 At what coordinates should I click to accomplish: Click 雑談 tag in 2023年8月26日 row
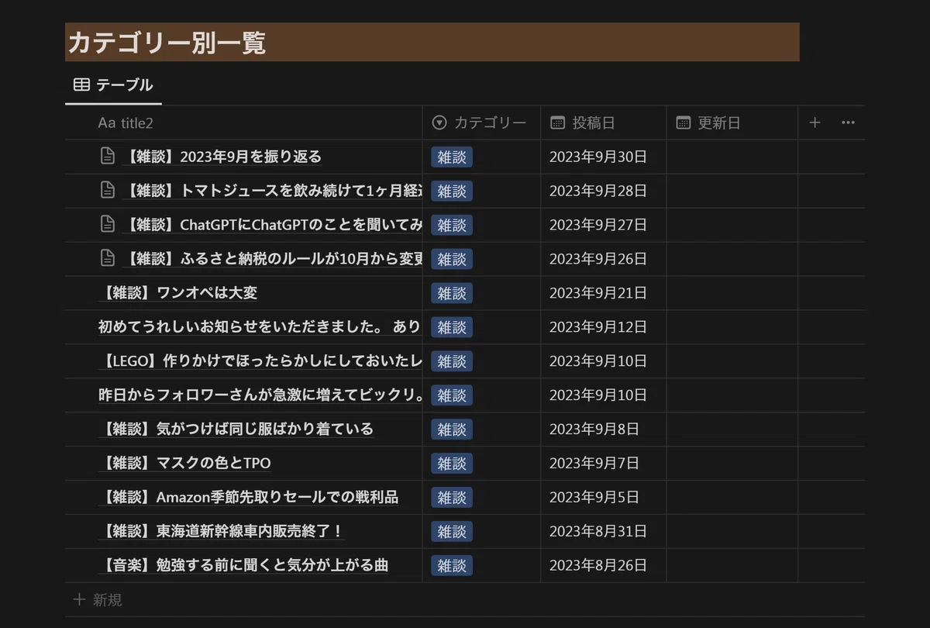452,567
